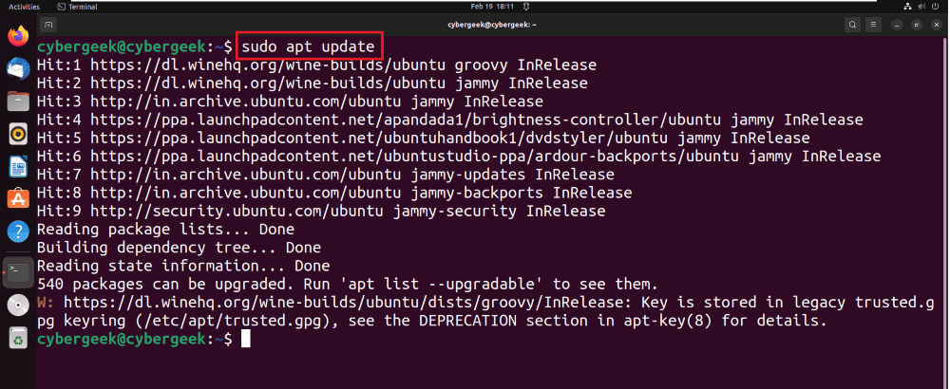Open the power menu icon
Viewport: 950px width, 389px height.
[x=935, y=7]
